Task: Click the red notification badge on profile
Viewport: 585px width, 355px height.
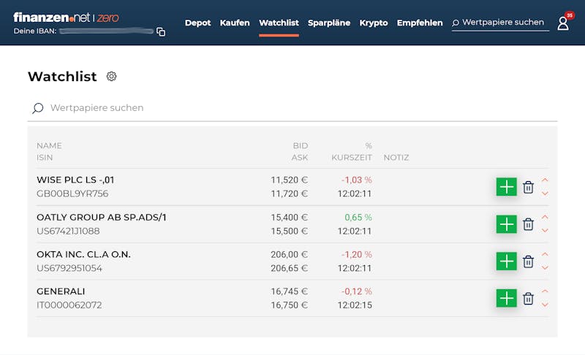Action: tap(570, 15)
